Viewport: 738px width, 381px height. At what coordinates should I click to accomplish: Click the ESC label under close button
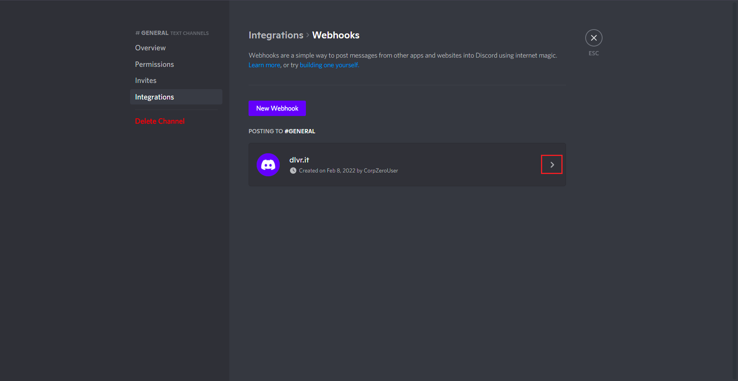coord(594,53)
